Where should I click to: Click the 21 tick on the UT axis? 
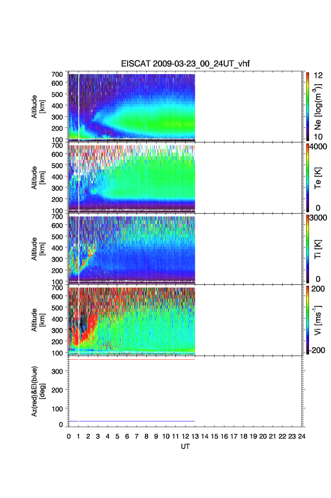pyautogui.click(x=273, y=436)
